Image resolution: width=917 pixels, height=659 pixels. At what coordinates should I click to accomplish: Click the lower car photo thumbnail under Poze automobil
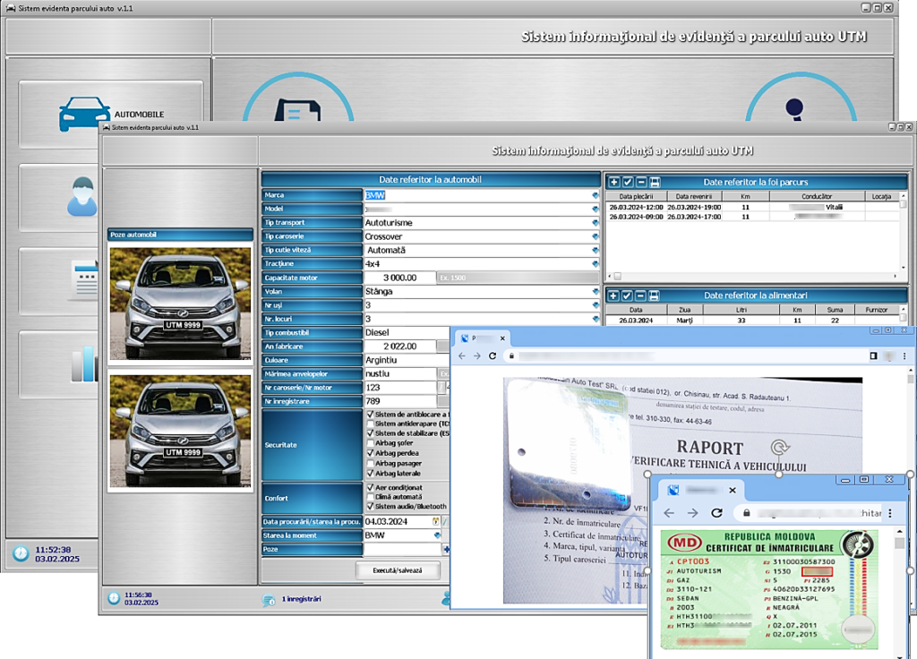(180, 431)
